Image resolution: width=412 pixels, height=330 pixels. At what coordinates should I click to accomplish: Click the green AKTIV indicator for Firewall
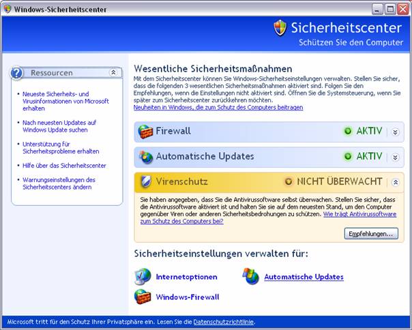(x=348, y=131)
